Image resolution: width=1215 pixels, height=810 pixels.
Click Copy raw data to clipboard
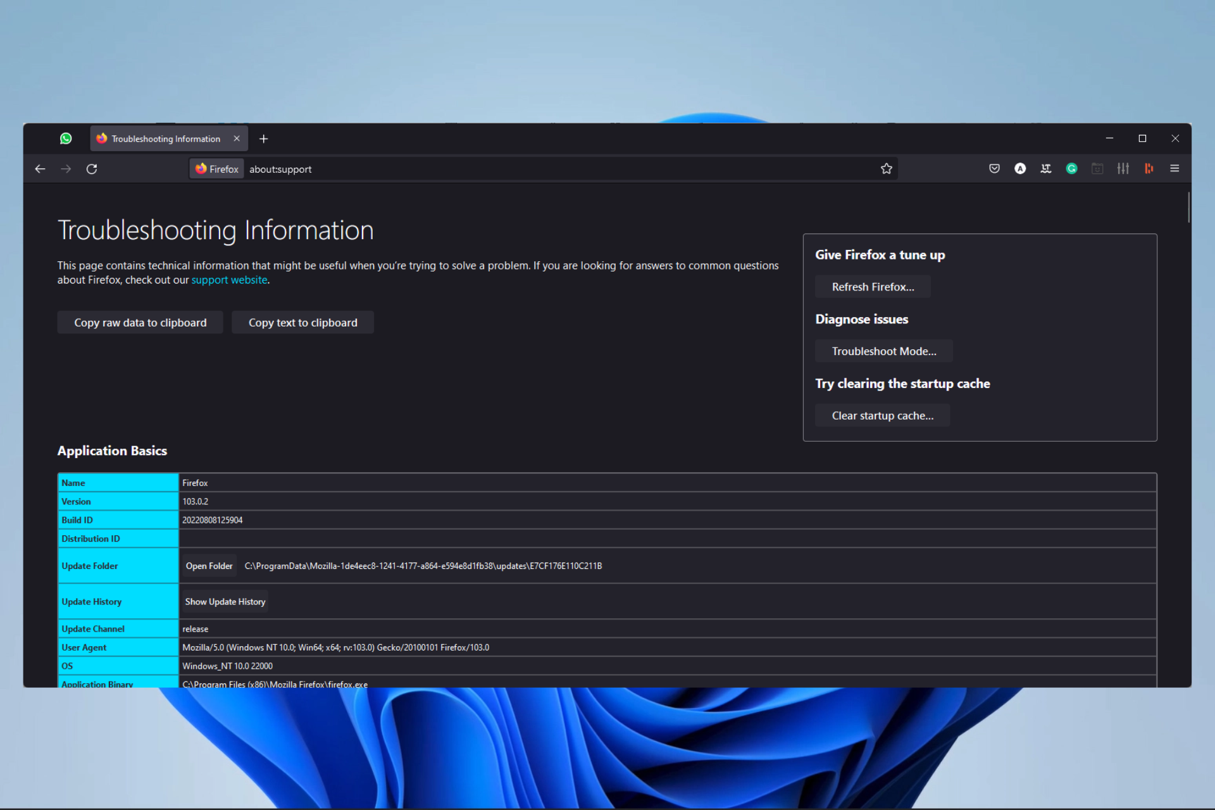click(139, 322)
